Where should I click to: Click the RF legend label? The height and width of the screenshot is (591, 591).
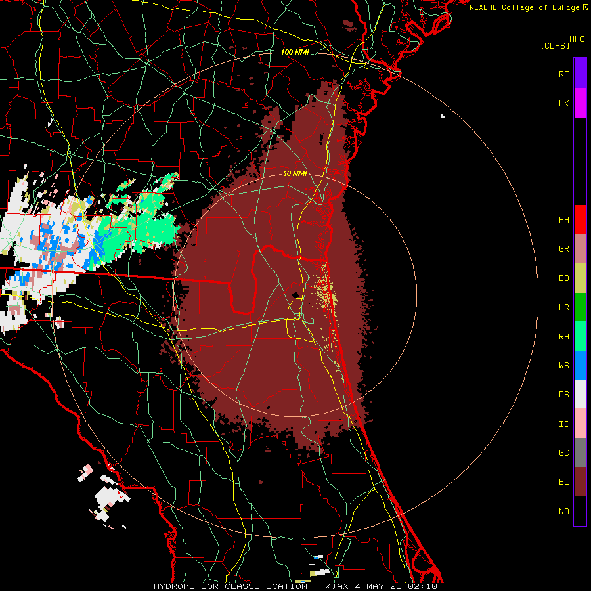tap(563, 74)
